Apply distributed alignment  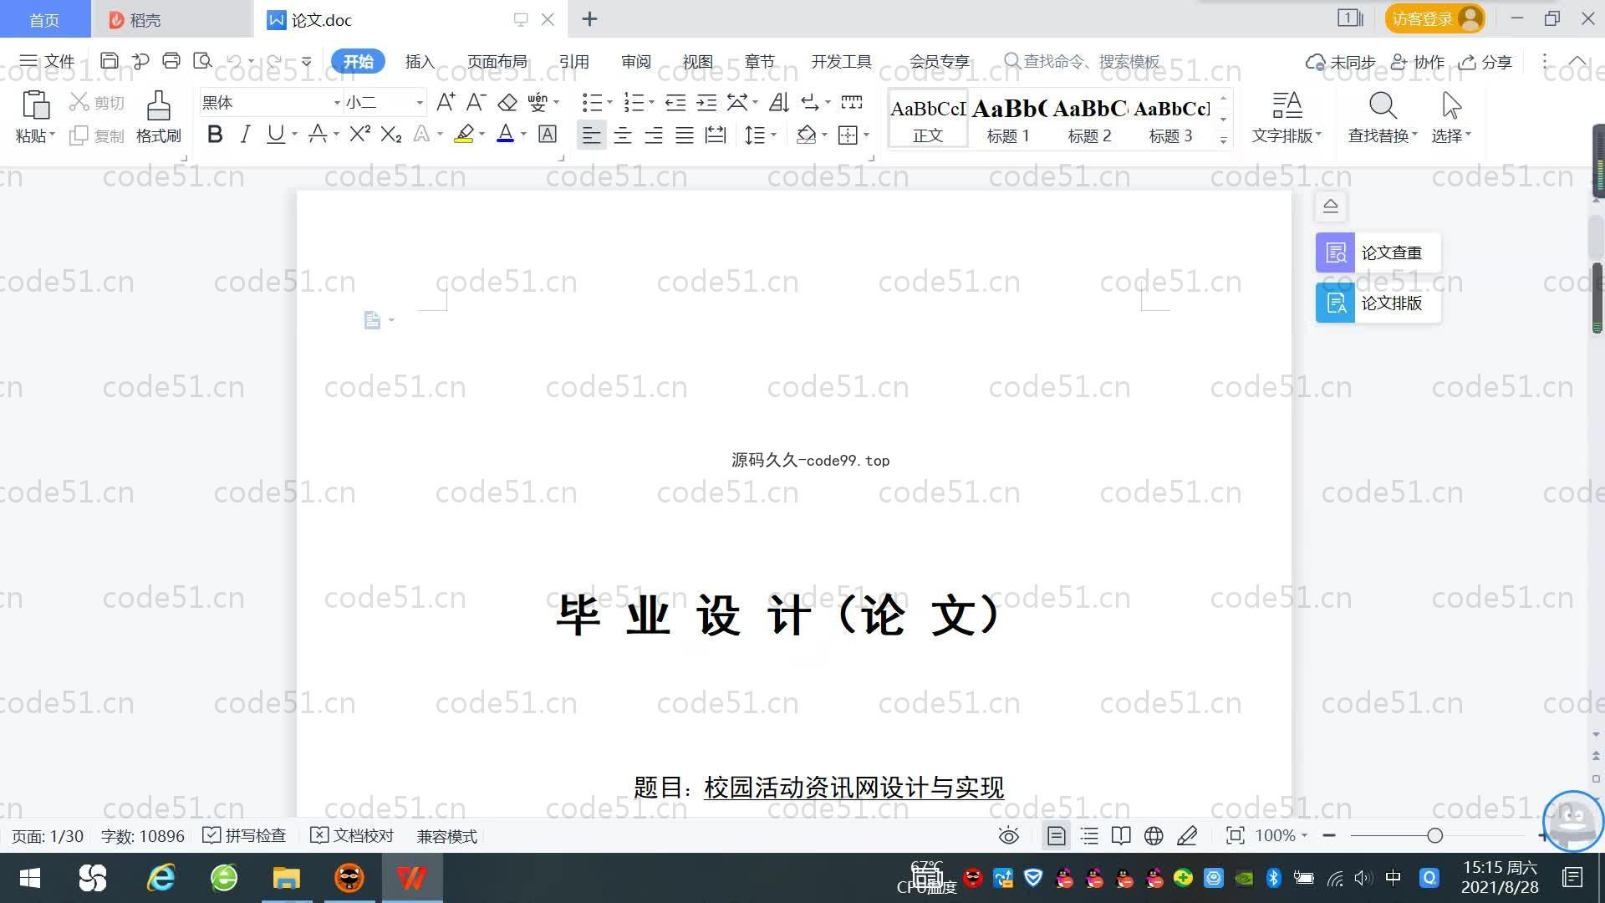point(716,135)
